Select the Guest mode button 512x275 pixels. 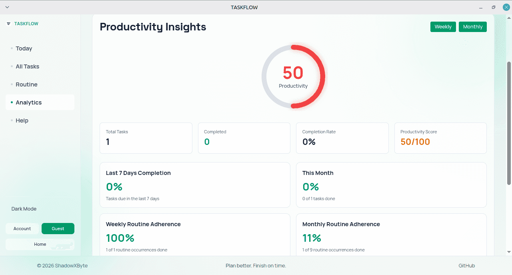(58, 229)
